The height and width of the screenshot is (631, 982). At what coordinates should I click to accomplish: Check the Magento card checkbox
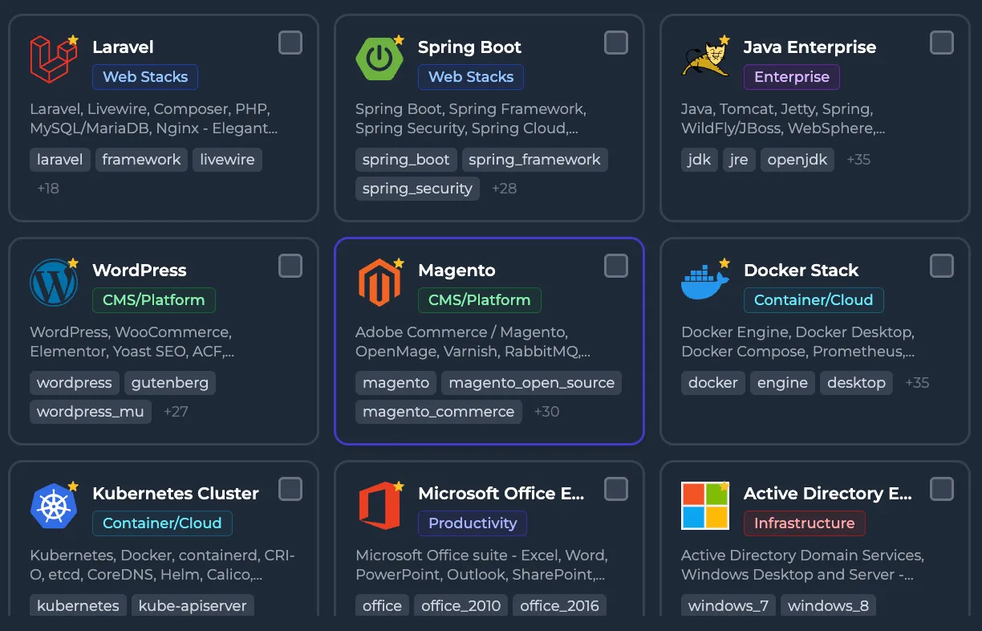coord(616,266)
